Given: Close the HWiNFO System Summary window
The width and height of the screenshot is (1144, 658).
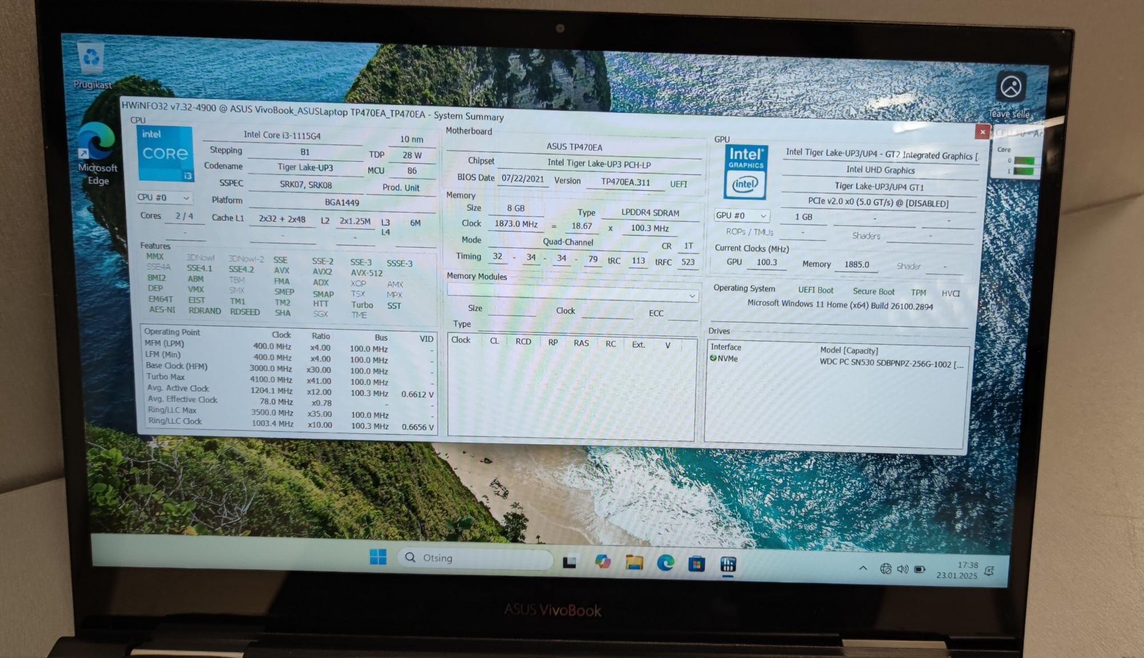Looking at the screenshot, I should [982, 132].
